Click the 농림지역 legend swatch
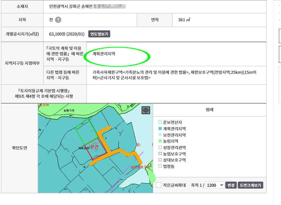 160,141
